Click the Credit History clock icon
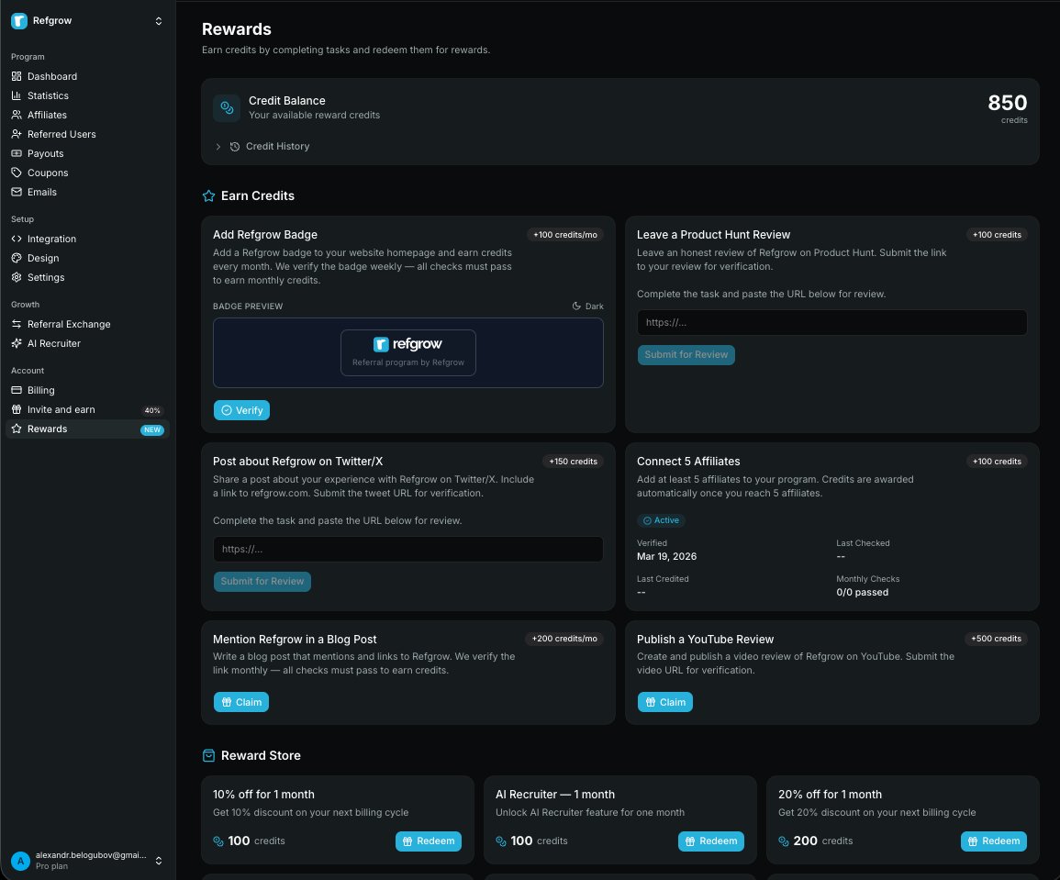This screenshot has height=880, width=1060. (x=235, y=146)
